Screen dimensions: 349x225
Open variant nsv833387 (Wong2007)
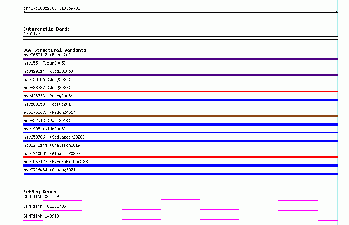click(x=47, y=88)
